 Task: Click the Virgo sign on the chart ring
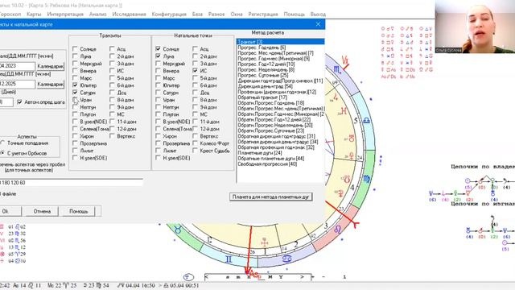tap(367, 179)
